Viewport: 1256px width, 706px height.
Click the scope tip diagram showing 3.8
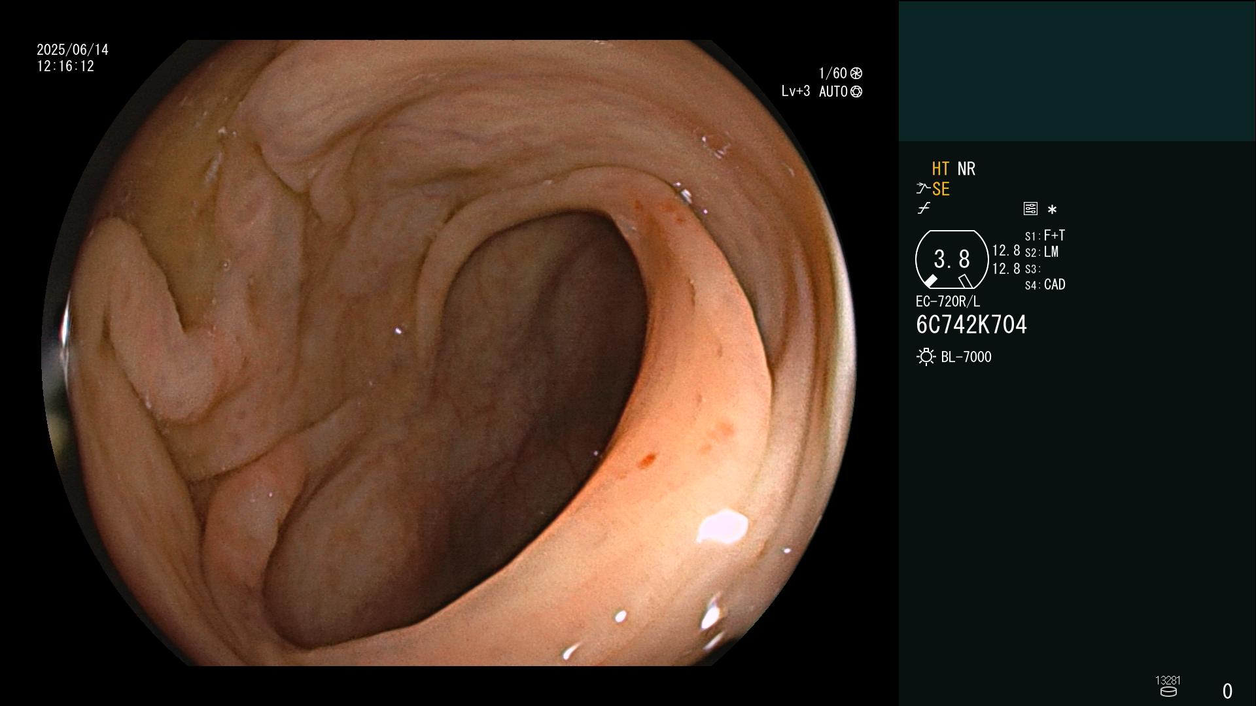952,260
